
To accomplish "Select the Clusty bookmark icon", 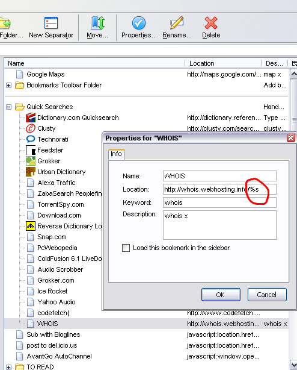I will (x=30, y=128).
